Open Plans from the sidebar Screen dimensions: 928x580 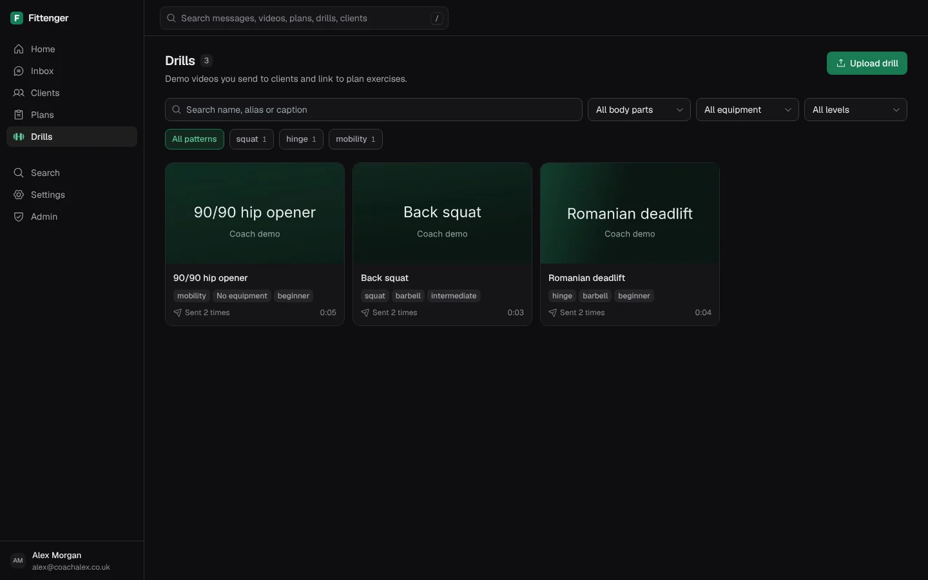[x=72, y=115]
